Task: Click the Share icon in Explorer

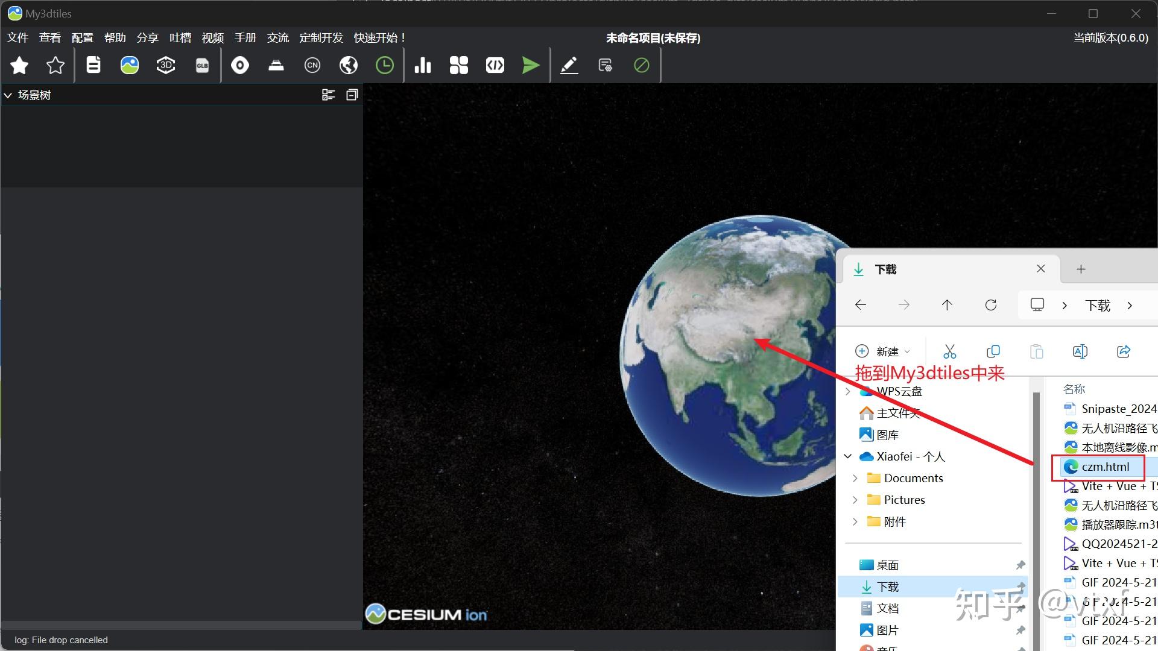Action: click(x=1124, y=351)
